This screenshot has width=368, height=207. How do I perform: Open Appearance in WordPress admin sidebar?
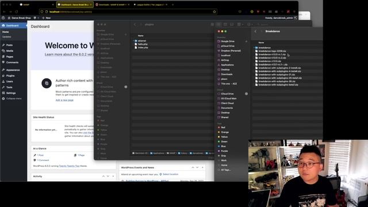[x=13, y=70]
